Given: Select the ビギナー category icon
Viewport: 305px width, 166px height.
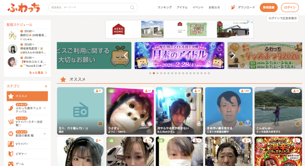Looking at the screenshot, I should point(11,154).
